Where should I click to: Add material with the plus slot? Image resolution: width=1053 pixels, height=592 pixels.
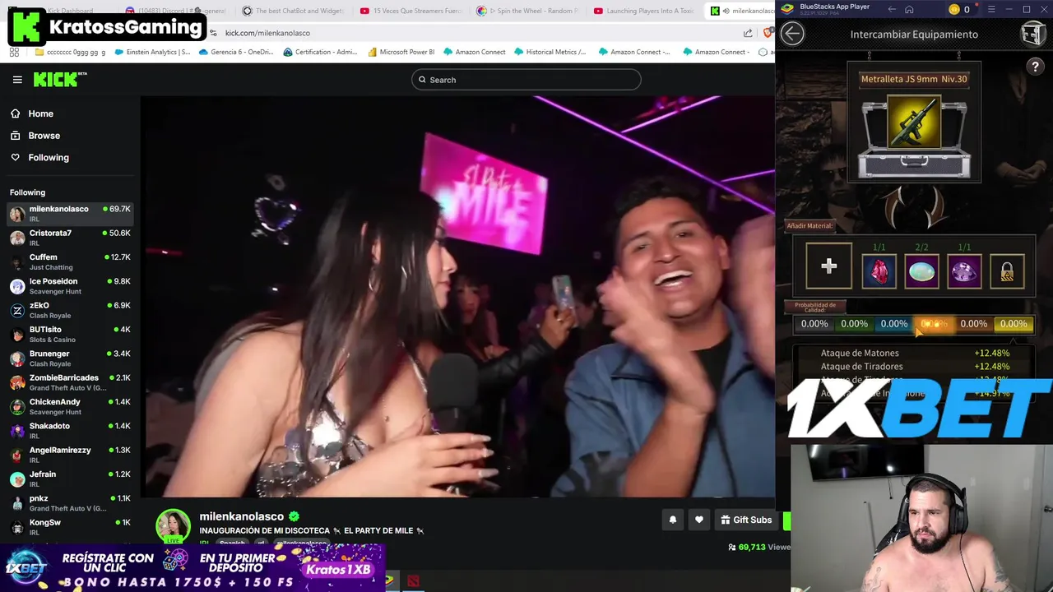coord(828,266)
